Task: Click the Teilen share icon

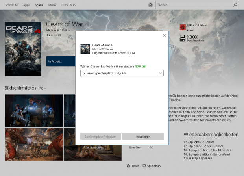Action: 128,166
